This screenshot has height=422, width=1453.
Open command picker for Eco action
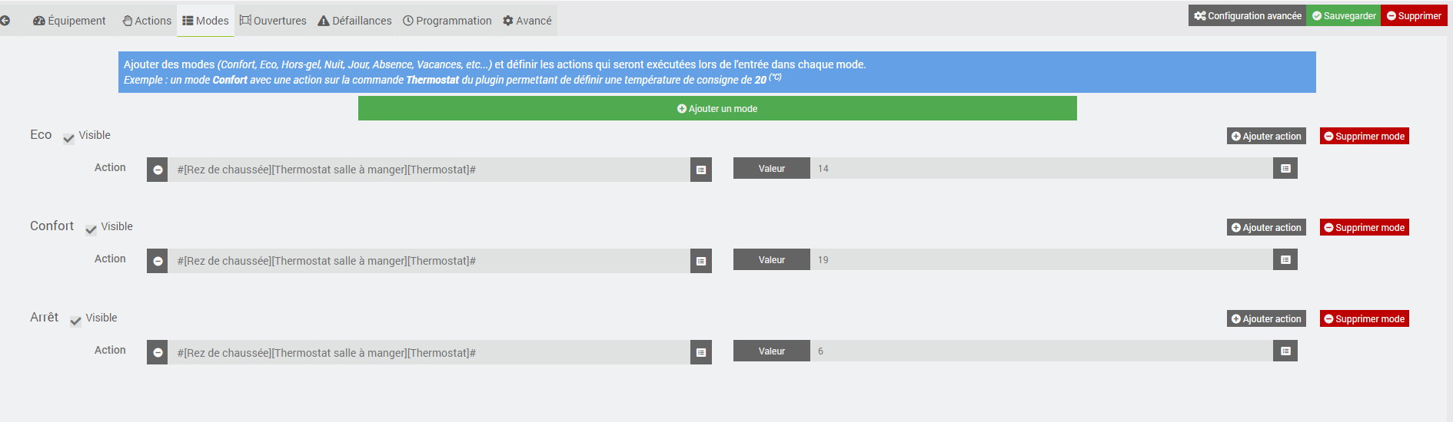[701, 170]
